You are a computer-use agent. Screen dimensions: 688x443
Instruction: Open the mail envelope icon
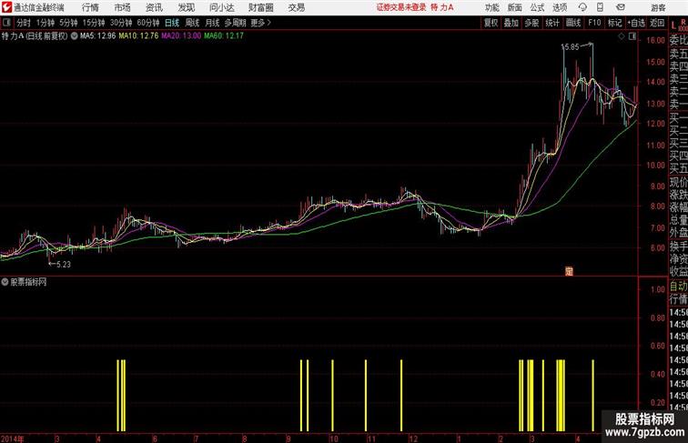(x=621, y=7)
